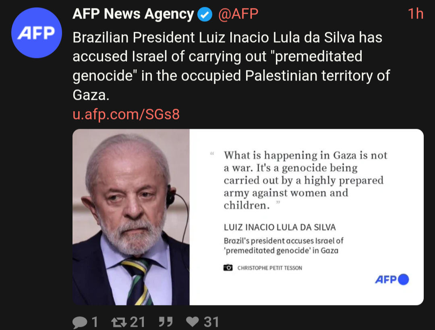
Task: Click the retweet count 21
Action: (137, 322)
